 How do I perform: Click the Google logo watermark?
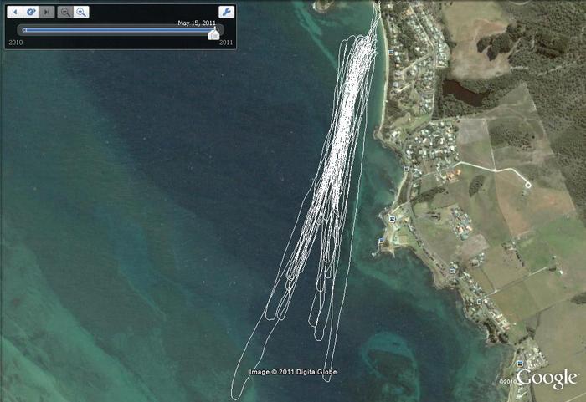547,379
